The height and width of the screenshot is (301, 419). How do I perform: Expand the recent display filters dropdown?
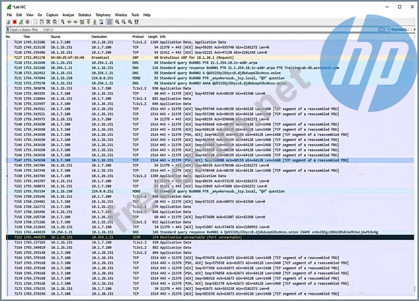(388, 29)
